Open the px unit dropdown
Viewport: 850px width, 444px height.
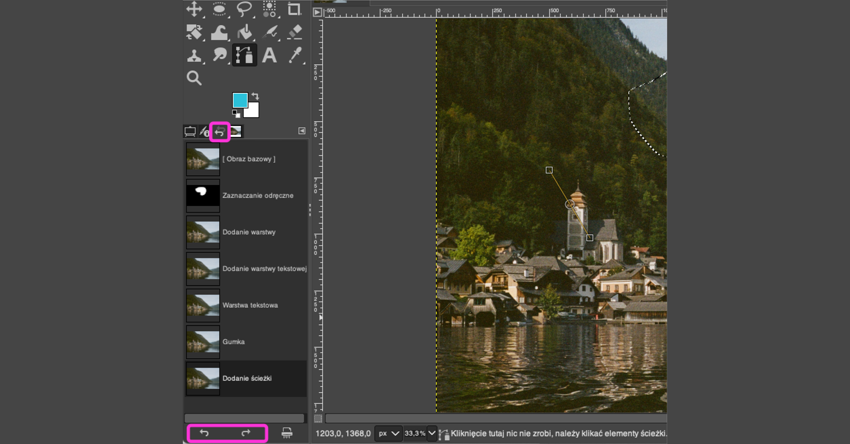(389, 433)
